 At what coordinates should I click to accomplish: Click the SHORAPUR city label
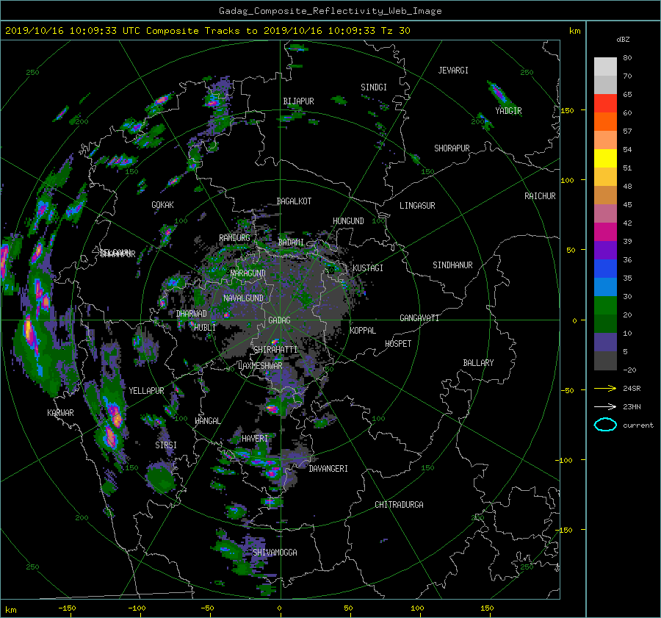click(x=452, y=148)
